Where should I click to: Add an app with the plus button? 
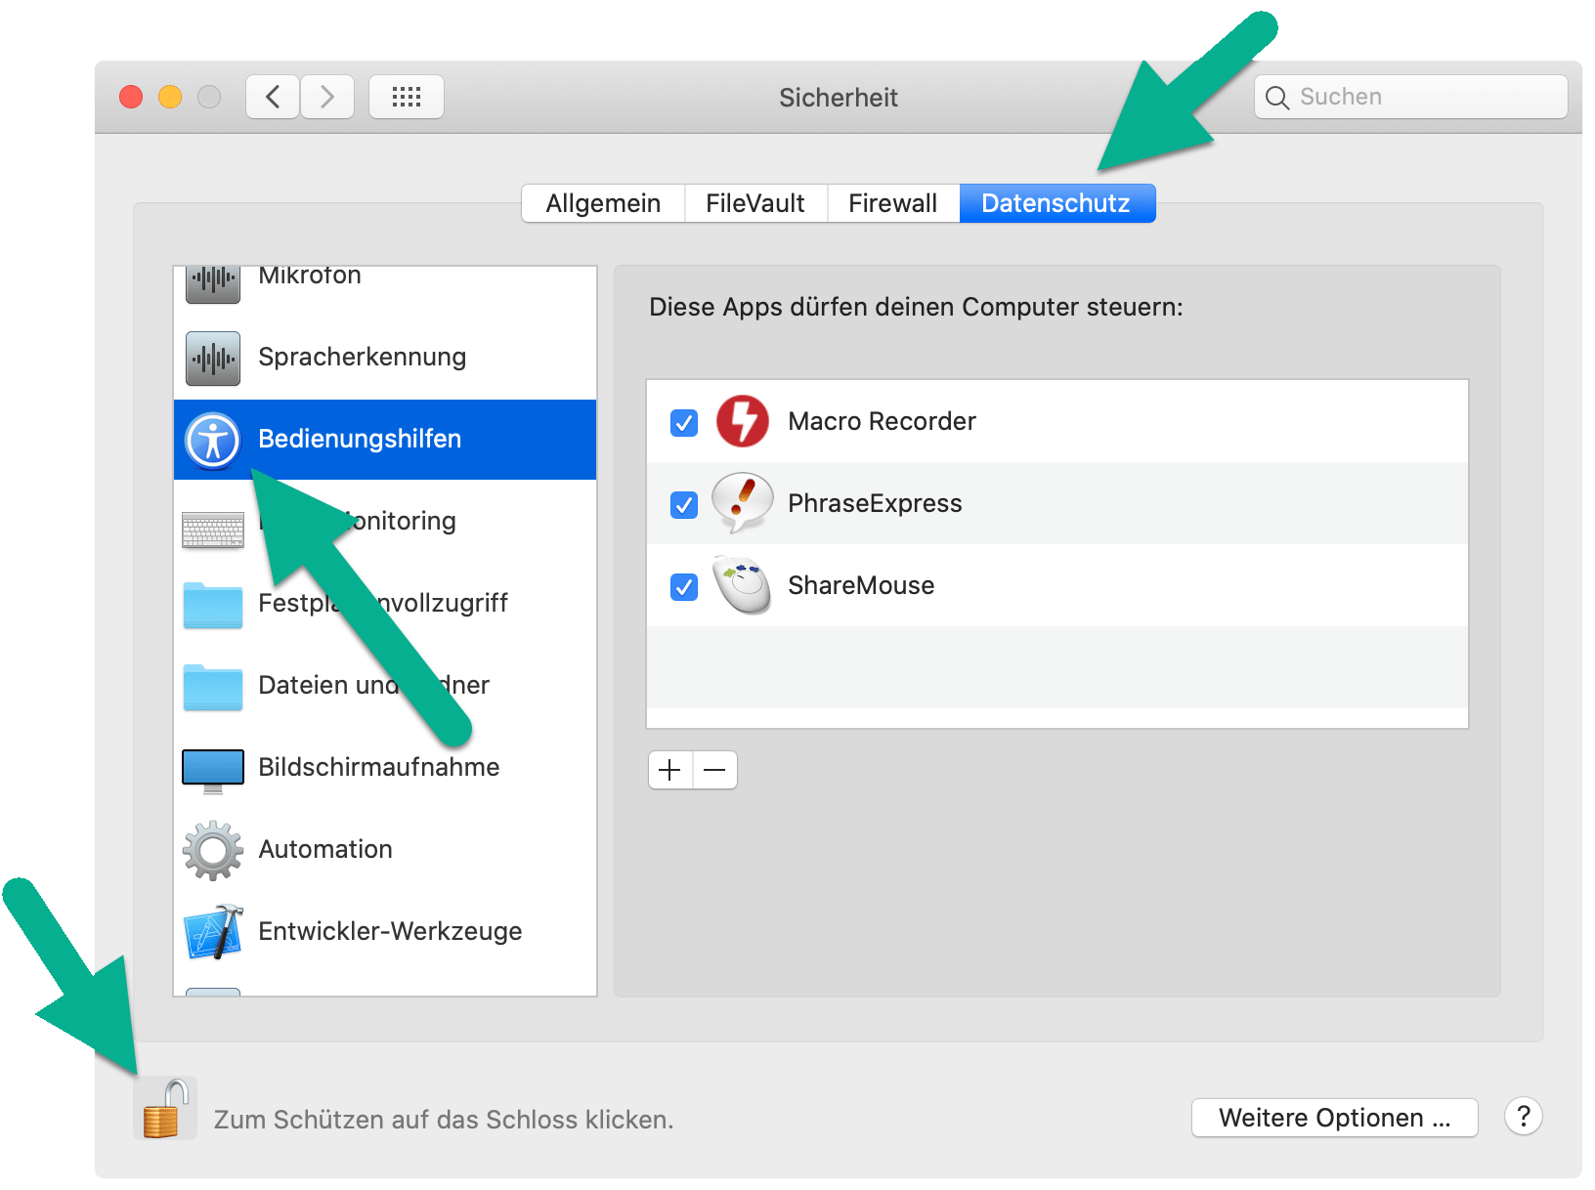pos(670,770)
